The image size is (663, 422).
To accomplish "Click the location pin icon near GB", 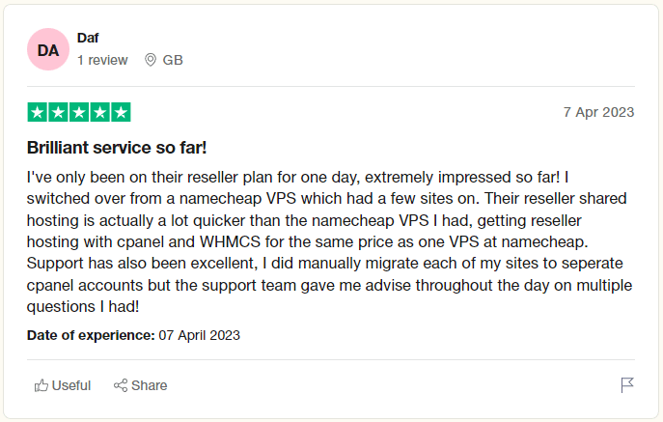I will tap(151, 60).
